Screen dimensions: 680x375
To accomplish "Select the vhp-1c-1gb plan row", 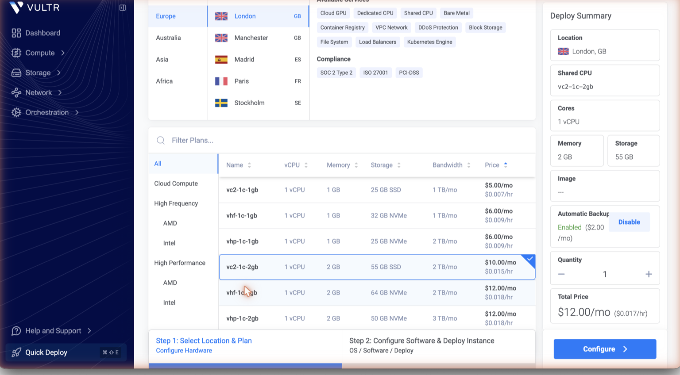I will (377, 241).
